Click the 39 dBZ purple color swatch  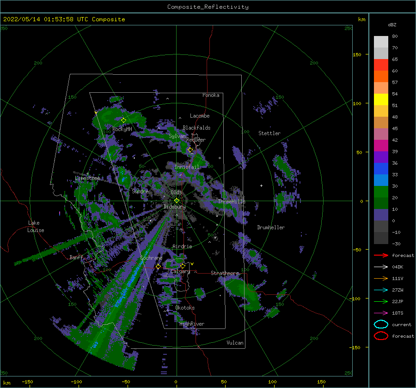pyautogui.click(x=381, y=157)
